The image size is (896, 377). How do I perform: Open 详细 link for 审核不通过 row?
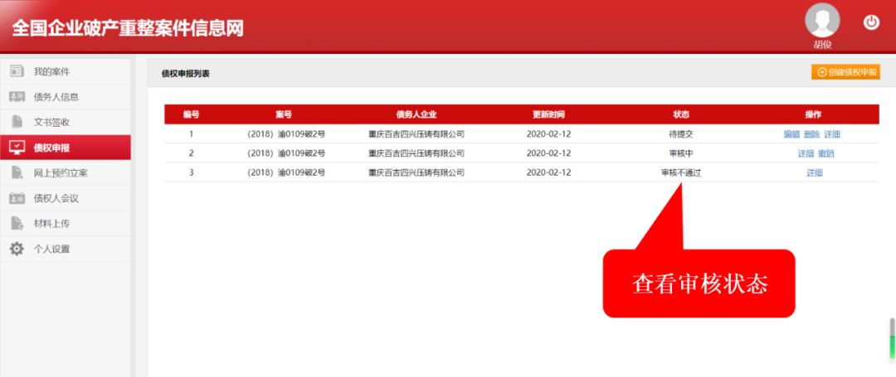[815, 173]
